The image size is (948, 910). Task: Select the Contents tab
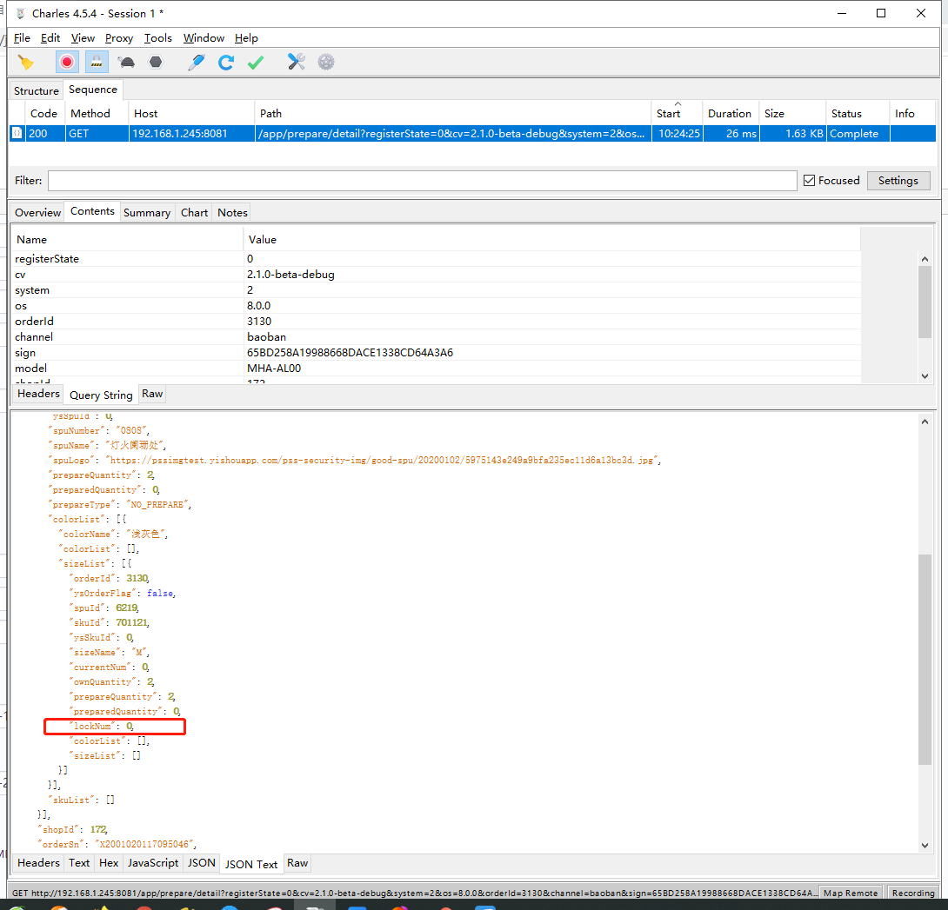92,211
